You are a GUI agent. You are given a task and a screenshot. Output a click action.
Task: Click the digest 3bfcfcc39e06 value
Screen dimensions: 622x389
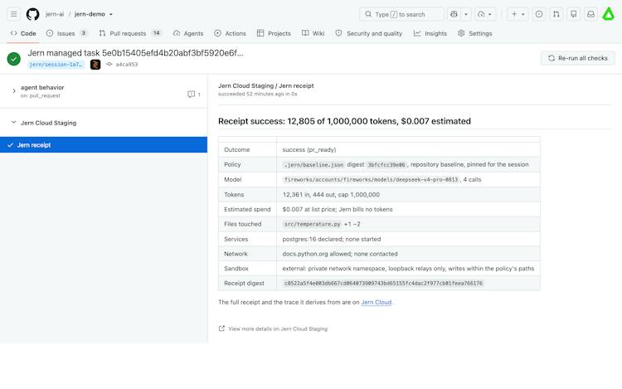[386, 164]
